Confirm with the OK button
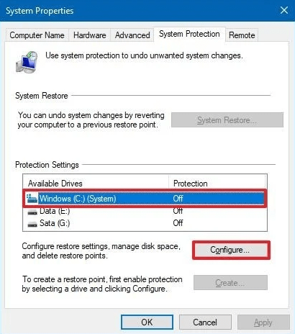 click(147, 322)
